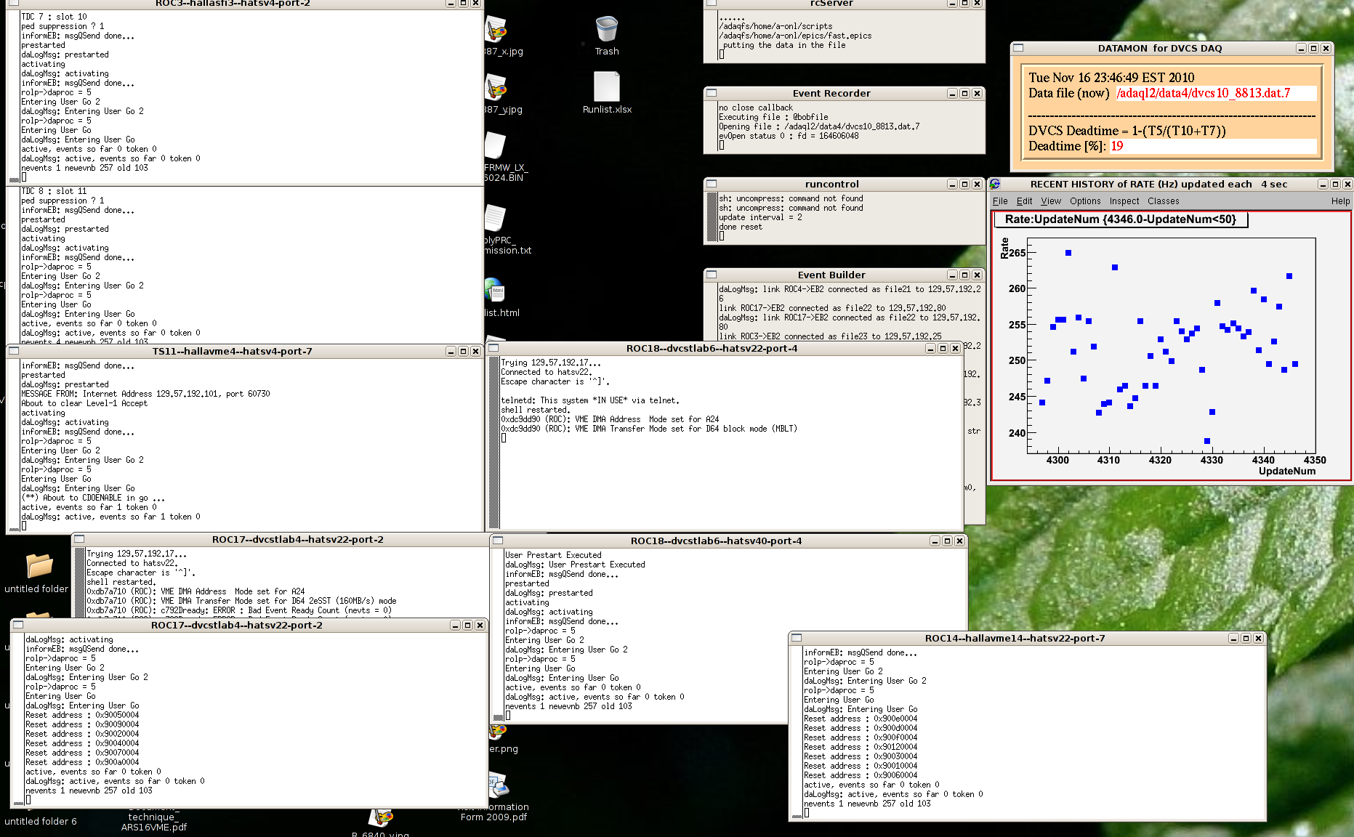Click 'shell restarted.' in ROC18 hatsv22-port-4 window
Screen dimensions: 1354x837
tap(535, 410)
